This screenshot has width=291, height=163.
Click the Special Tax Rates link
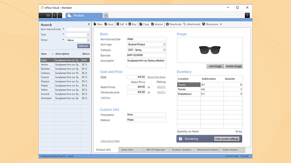point(156,77)
